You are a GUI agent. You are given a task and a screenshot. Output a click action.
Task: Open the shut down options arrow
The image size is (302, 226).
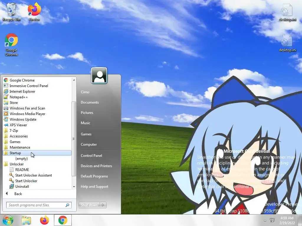click(x=103, y=205)
